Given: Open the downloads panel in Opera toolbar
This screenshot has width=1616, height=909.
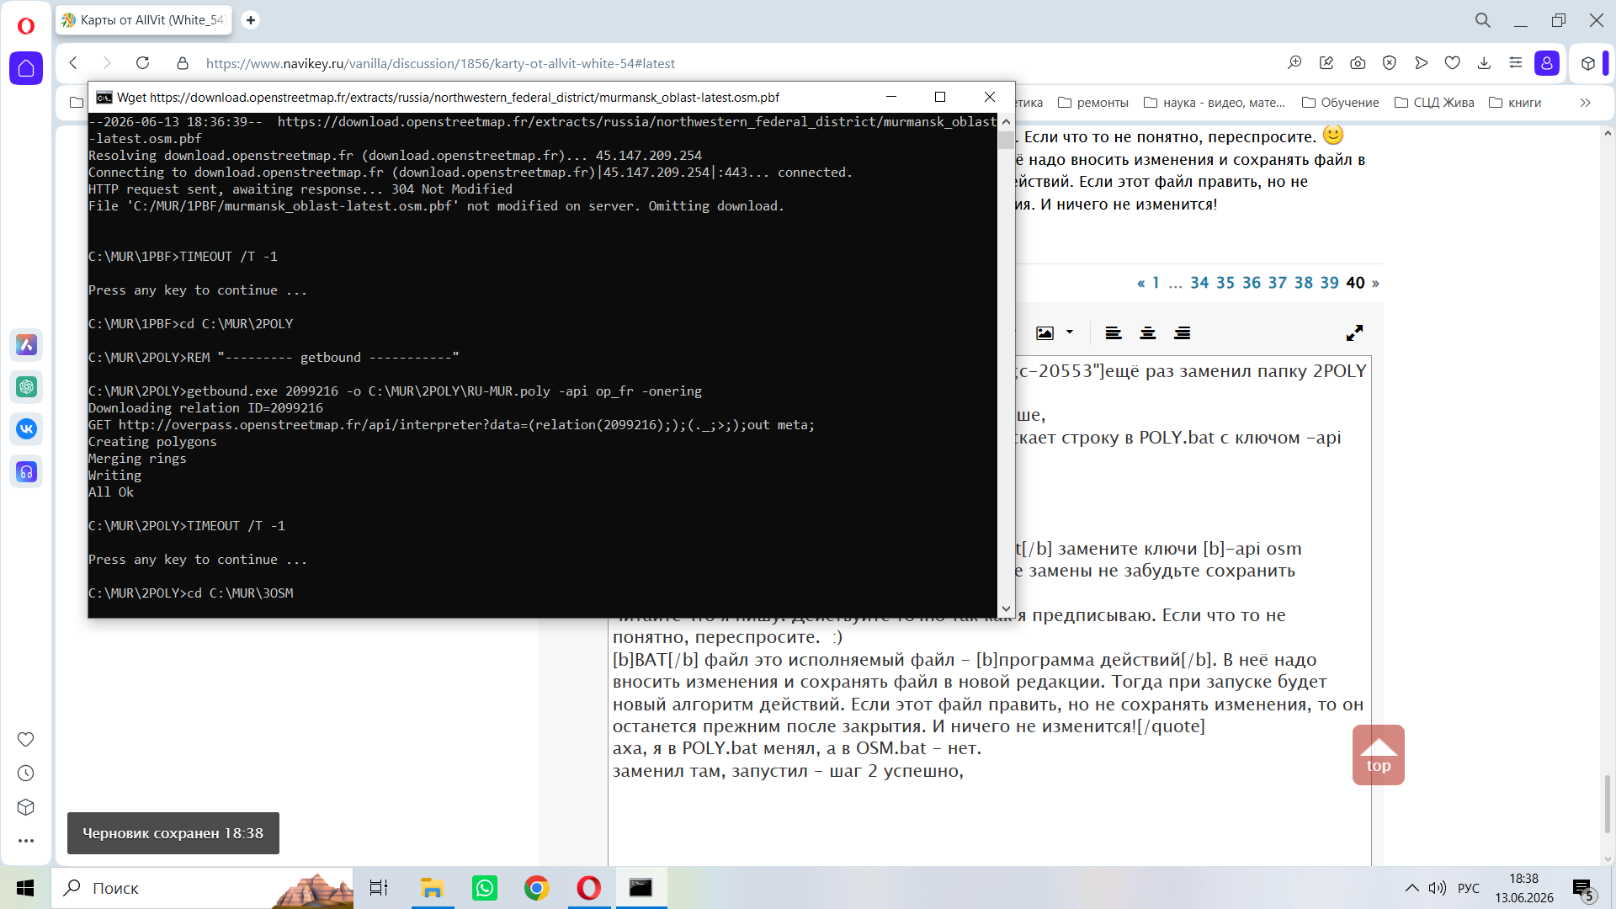Looking at the screenshot, I should point(1484,63).
